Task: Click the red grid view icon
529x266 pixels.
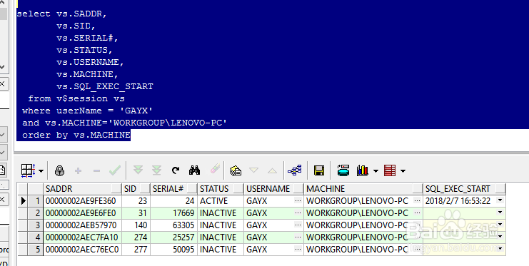Action: click(x=390, y=170)
